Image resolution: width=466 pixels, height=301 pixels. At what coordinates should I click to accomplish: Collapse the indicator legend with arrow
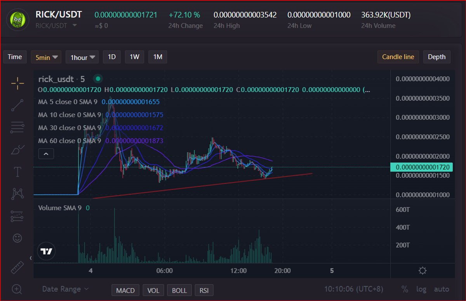coord(46,154)
